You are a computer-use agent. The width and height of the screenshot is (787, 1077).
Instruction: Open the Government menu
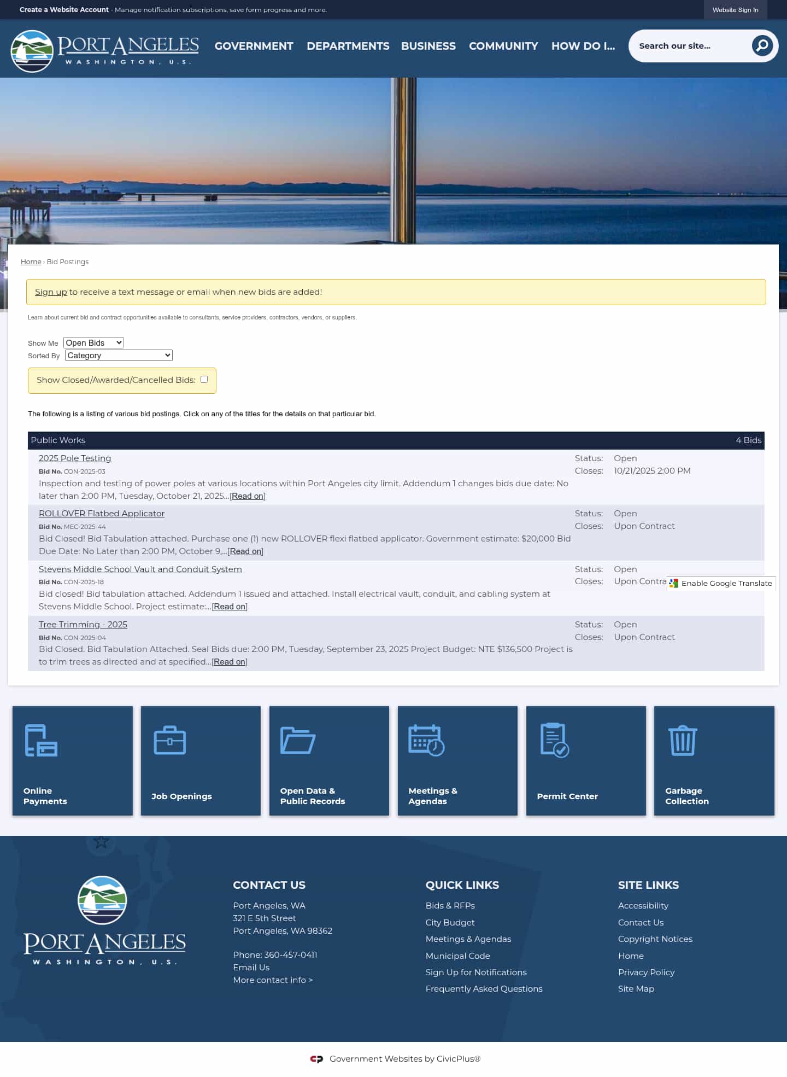pos(254,46)
